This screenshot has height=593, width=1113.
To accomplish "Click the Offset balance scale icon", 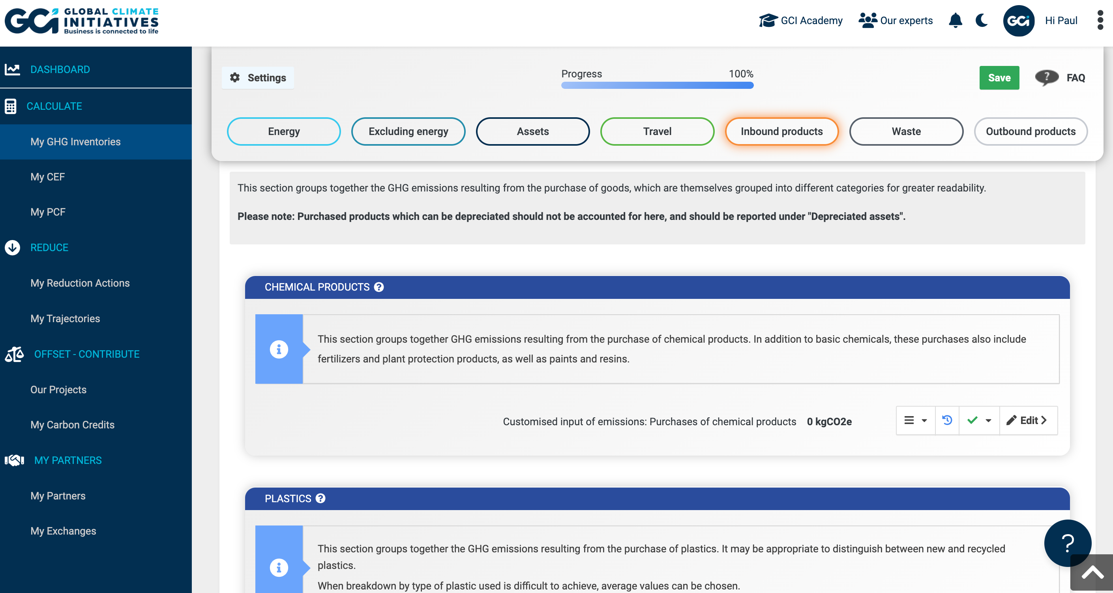I will pyautogui.click(x=14, y=354).
